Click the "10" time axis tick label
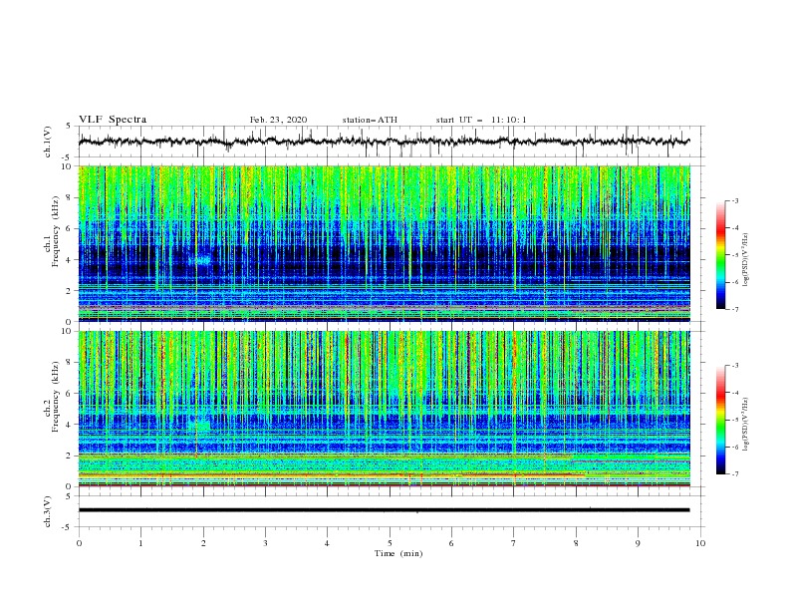 (x=700, y=543)
